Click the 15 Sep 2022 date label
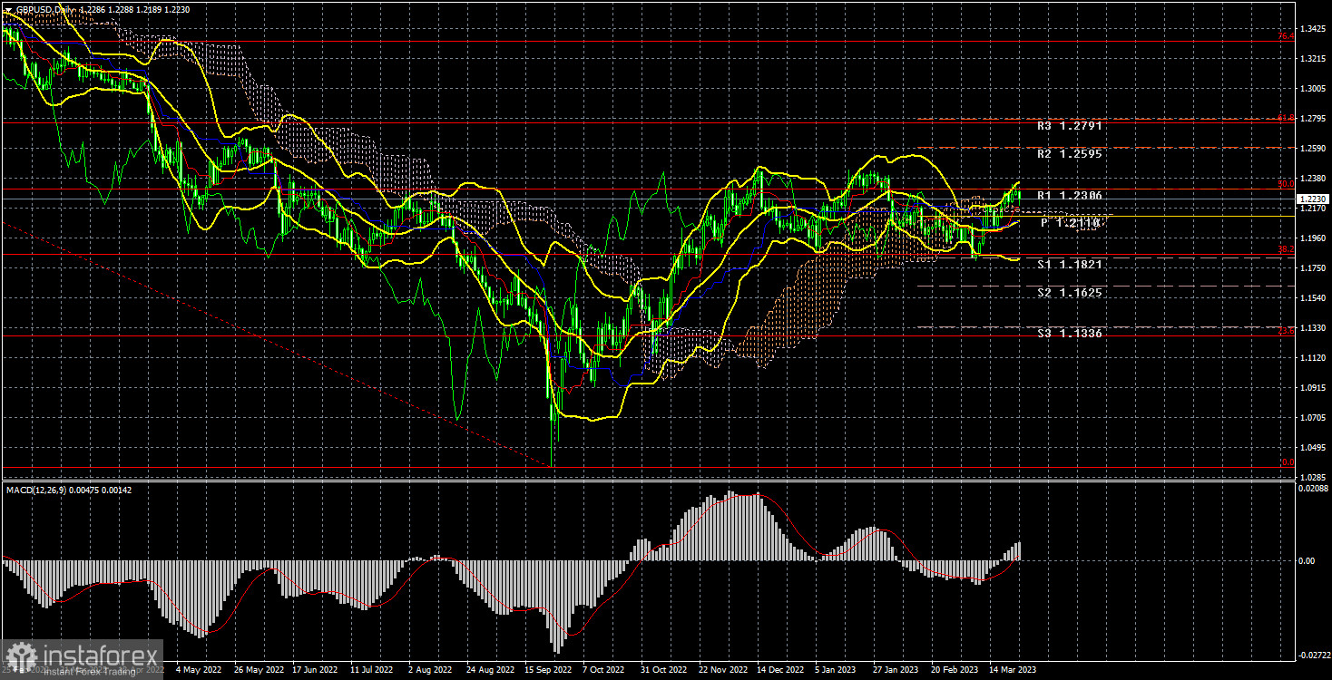Screen dimensions: 1332x680 [x=546, y=670]
